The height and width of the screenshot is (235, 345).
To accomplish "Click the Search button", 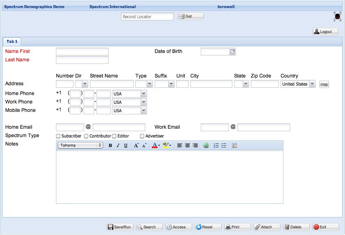I will point(149,227).
